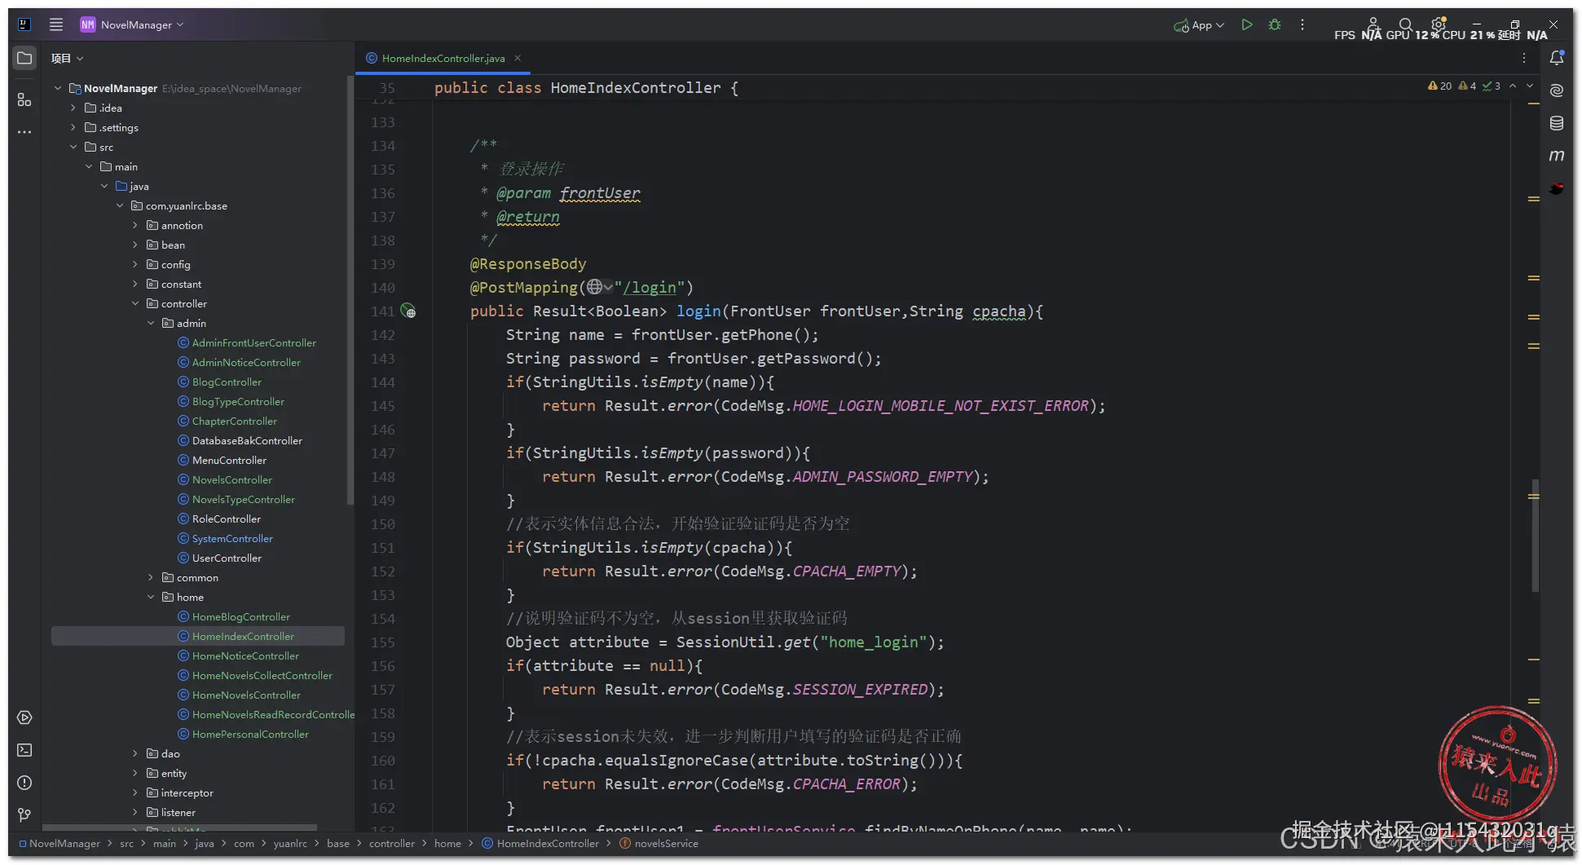Select DatabaseBakController file

(x=247, y=440)
